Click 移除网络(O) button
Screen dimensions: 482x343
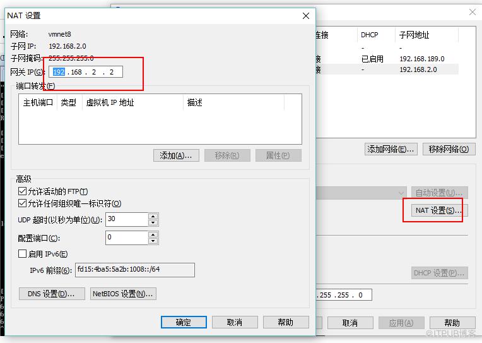click(449, 149)
